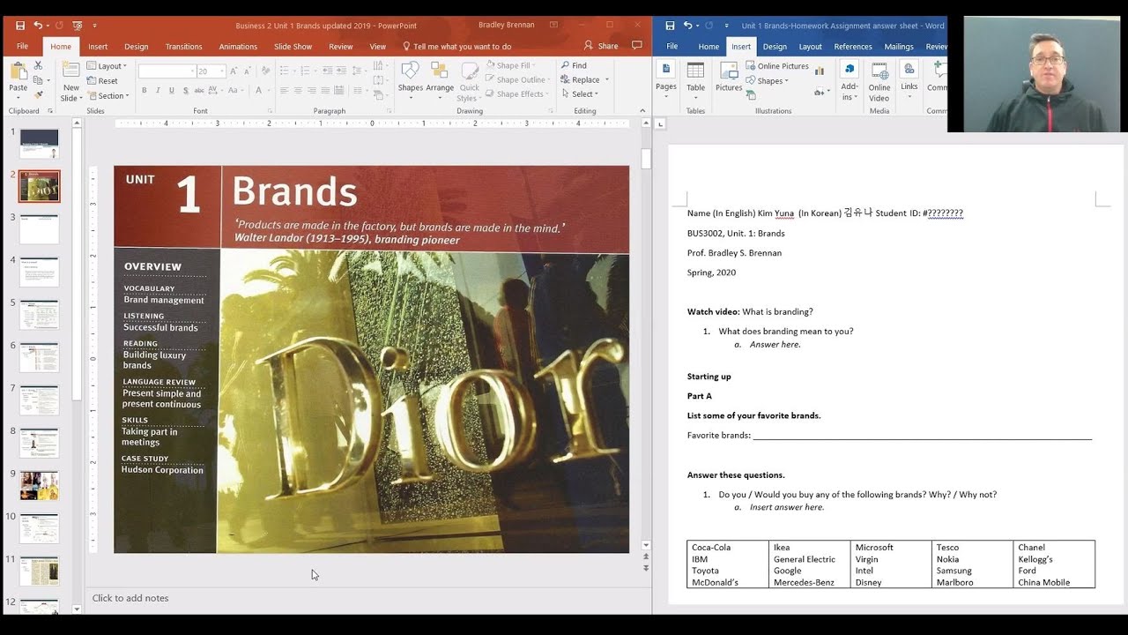This screenshot has width=1128, height=635.
Task: Click the Line Spacing icon
Action: pyautogui.click(x=356, y=71)
